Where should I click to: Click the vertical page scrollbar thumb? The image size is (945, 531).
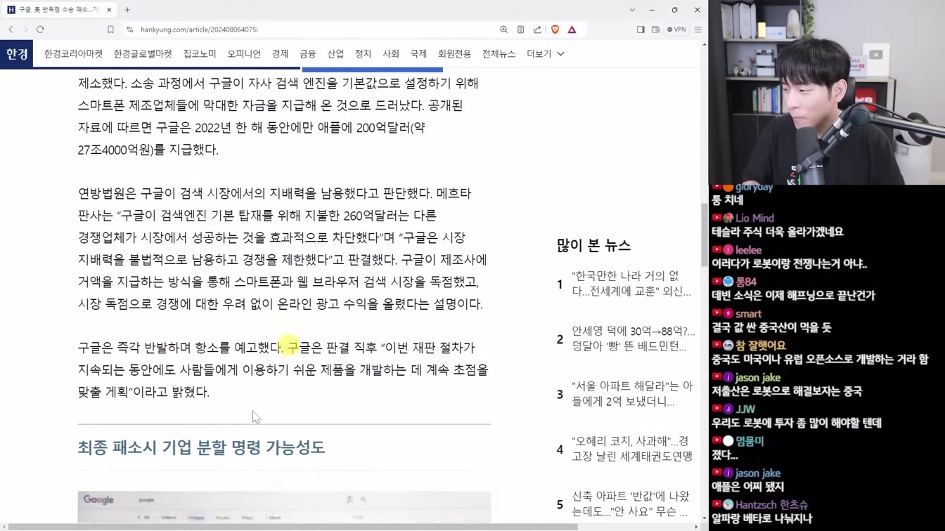(x=705, y=235)
